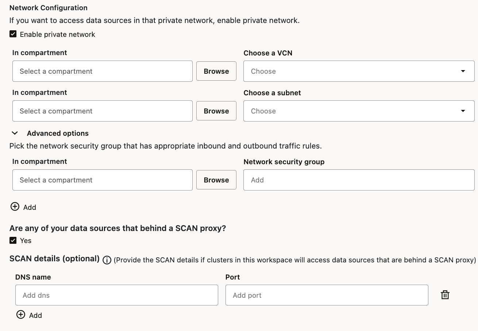Click Browse next to the network security group compartment

(216, 180)
